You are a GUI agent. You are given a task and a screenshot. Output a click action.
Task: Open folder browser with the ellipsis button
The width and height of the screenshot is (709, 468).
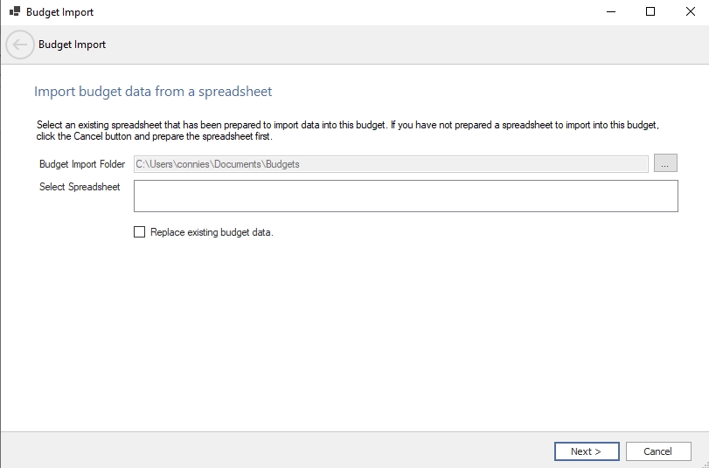tap(665, 164)
